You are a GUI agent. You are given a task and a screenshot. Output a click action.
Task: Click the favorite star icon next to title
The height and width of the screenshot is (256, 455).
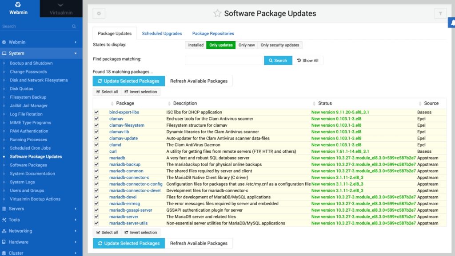[217, 14]
